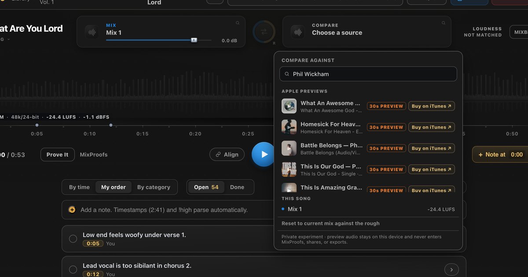Select the 30s Preview for What An Awesome God
528x277 pixels.
pyautogui.click(x=386, y=106)
